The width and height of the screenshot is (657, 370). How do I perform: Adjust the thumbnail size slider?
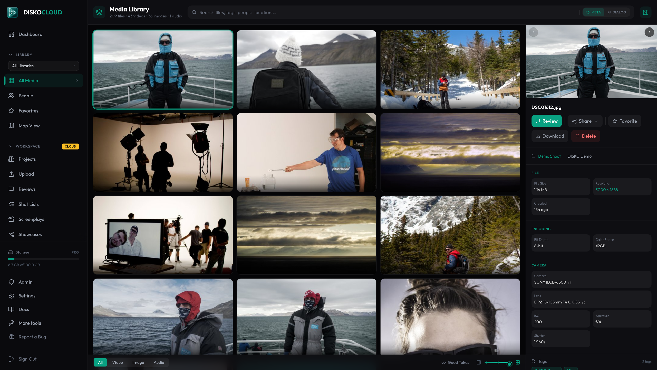tap(498, 363)
